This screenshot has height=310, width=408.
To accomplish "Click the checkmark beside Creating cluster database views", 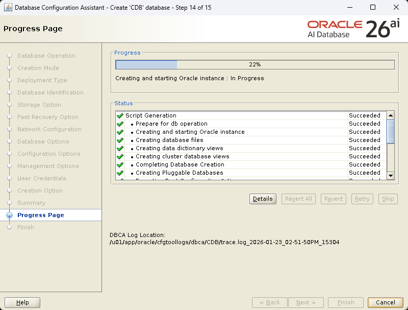I will click(120, 156).
